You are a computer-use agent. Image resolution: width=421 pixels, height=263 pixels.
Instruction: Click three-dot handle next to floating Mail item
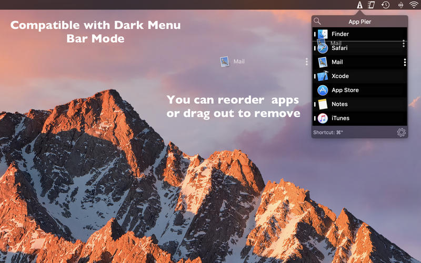coord(307,62)
